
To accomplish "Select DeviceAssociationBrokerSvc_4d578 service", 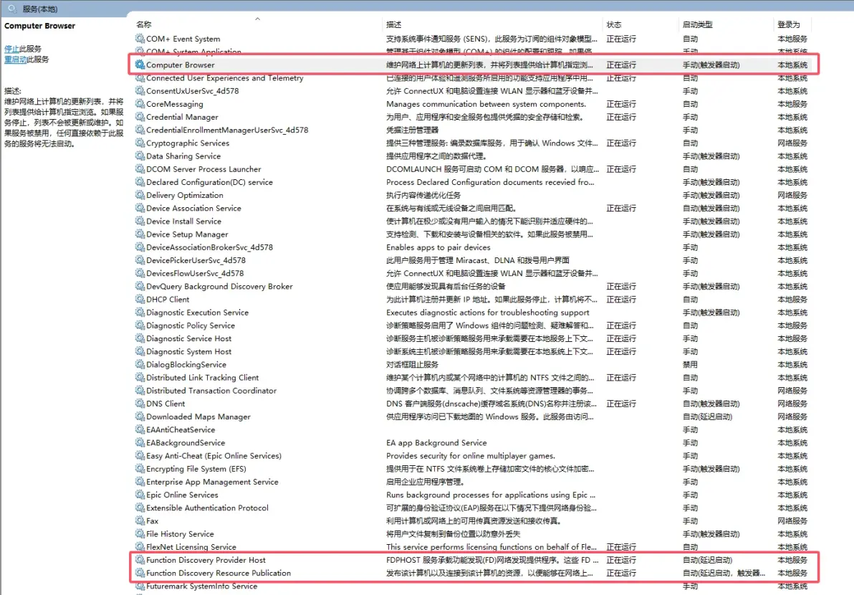I will tap(472, 247).
